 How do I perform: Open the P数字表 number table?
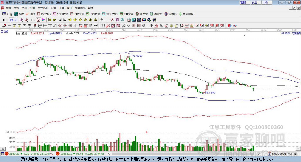pos(77,14)
